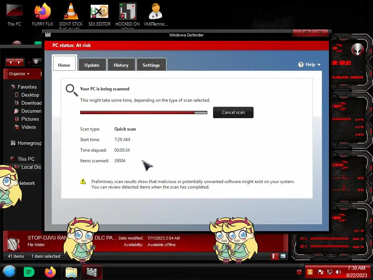
Task: Click the Explorer forward arrow button
Action: pos(19,62)
